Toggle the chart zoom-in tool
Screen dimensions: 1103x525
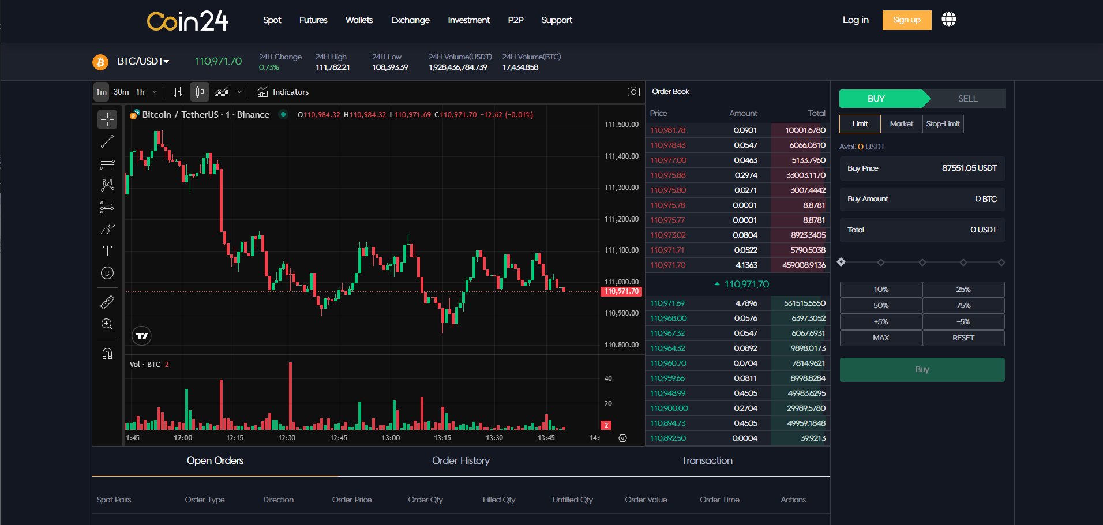click(x=107, y=324)
